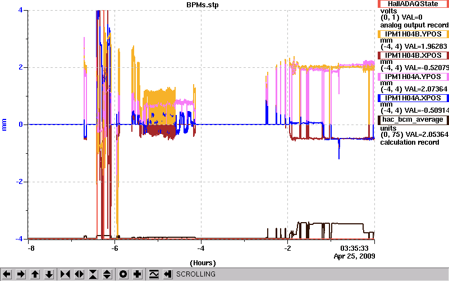Click the circle toolbar icon
Viewport: 449px width, 281px height.
point(123,274)
